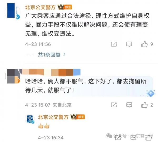The height and width of the screenshot is (142, 158).
Task: Tap the crown badge beside the top 北京公交警方
Action: tap(61, 7)
